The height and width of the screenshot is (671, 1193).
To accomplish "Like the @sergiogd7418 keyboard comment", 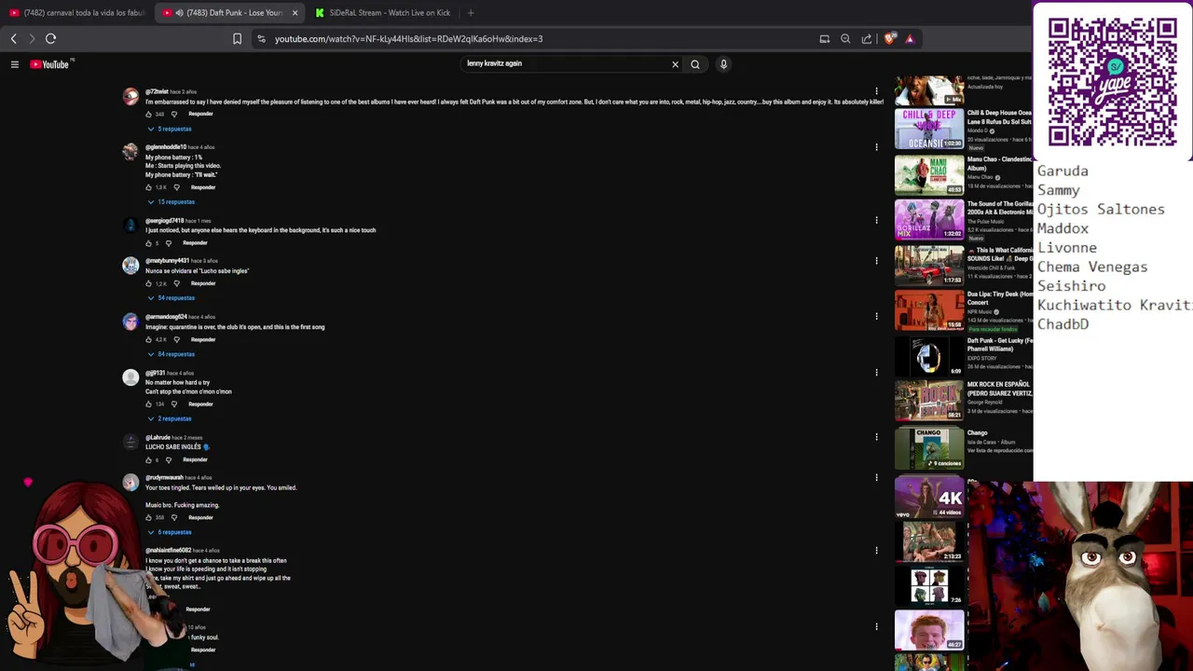I will (x=148, y=243).
